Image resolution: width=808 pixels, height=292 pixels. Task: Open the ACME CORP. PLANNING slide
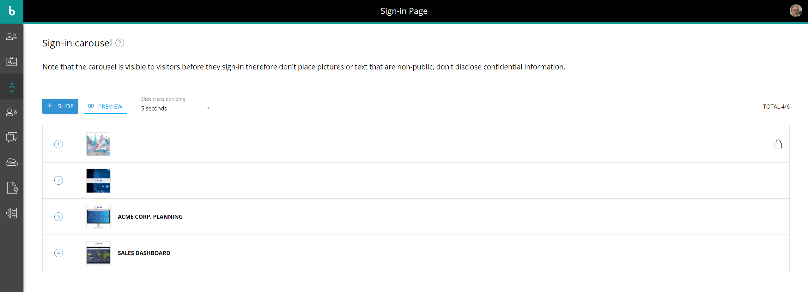[x=150, y=217]
